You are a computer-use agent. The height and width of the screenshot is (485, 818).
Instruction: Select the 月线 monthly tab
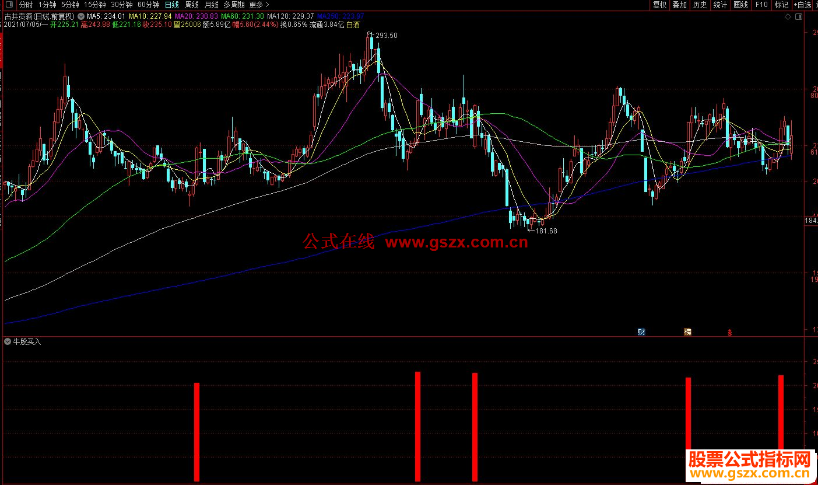pos(211,5)
